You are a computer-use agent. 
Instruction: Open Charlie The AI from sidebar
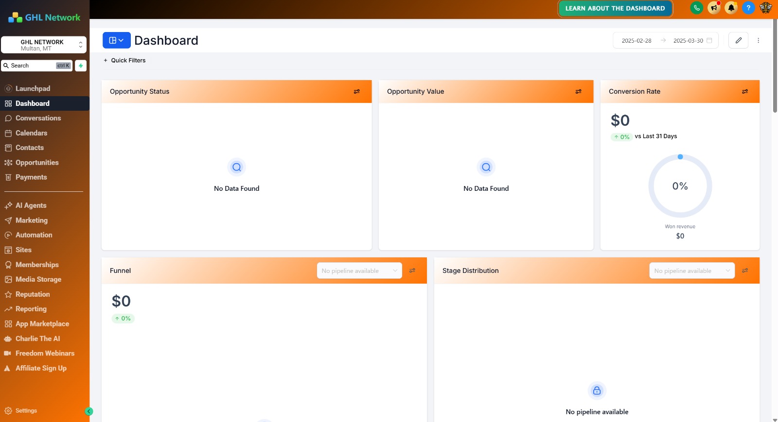point(45,338)
